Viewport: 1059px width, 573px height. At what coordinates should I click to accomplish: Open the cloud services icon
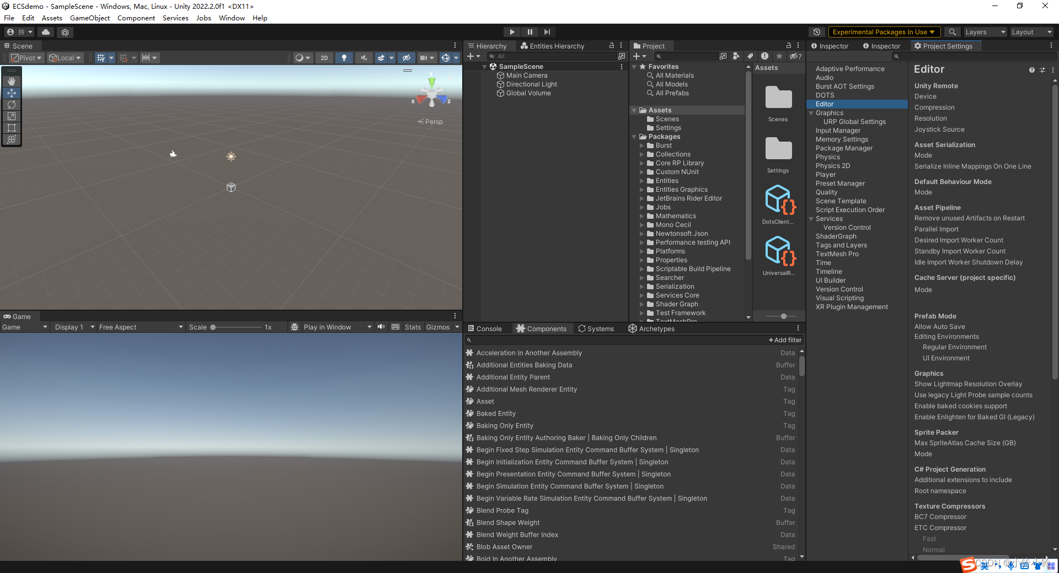pyautogui.click(x=46, y=32)
